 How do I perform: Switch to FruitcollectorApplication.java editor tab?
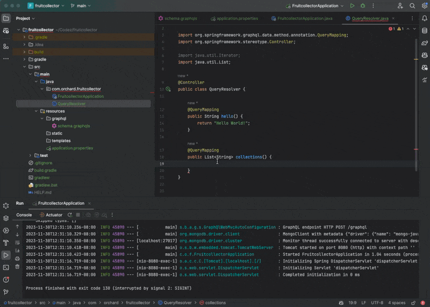click(302, 18)
